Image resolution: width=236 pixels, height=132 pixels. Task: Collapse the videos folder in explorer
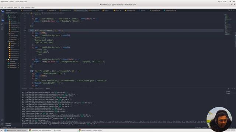[x=12, y=47]
